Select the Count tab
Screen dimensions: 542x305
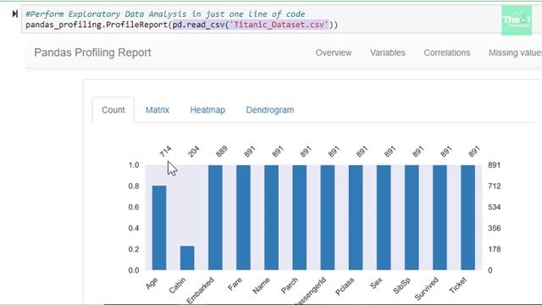113,110
